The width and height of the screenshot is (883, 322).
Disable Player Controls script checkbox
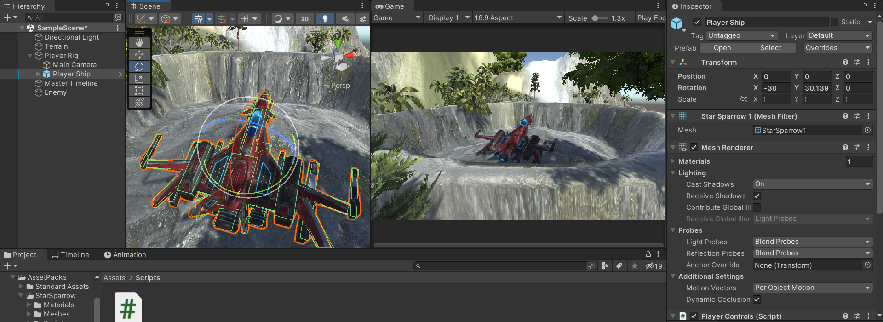pos(694,316)
